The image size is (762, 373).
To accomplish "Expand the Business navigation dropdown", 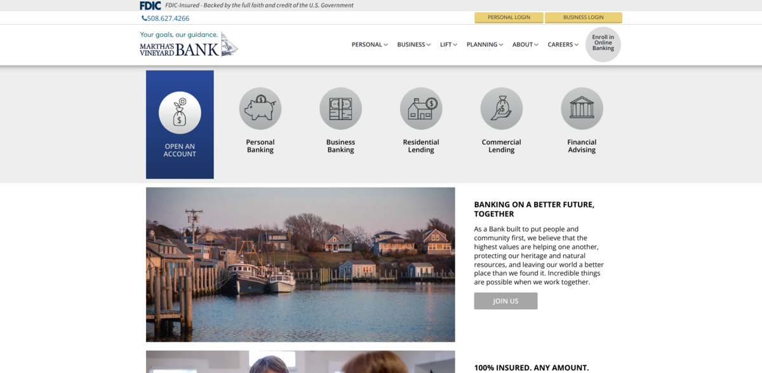I will click(413, 45).
